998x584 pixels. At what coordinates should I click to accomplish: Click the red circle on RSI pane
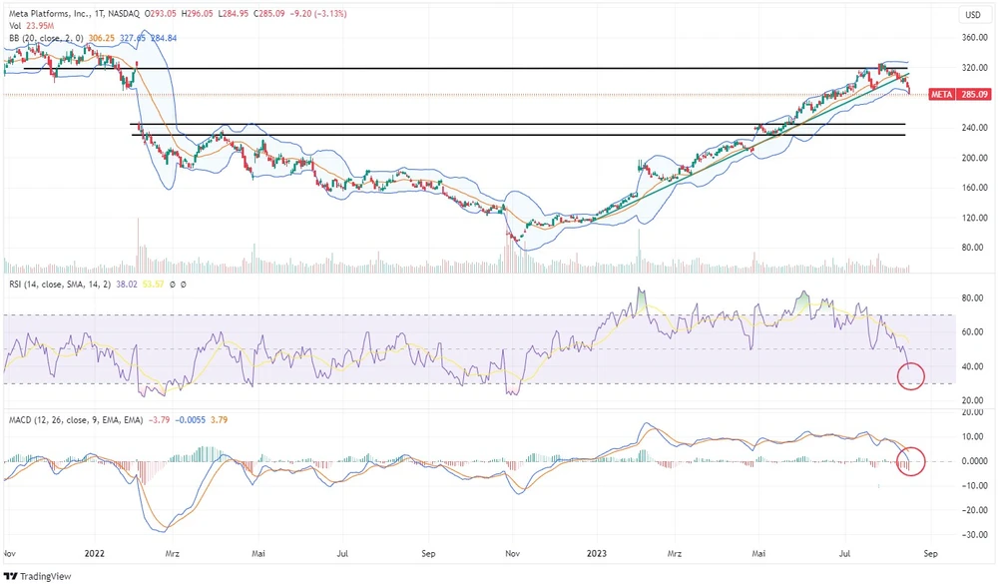point(911,376)
